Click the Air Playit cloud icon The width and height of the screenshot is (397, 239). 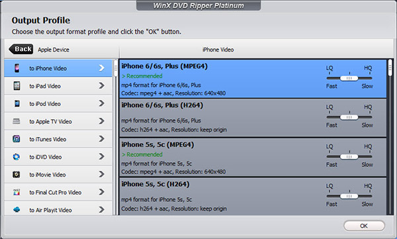coord(17,210)
